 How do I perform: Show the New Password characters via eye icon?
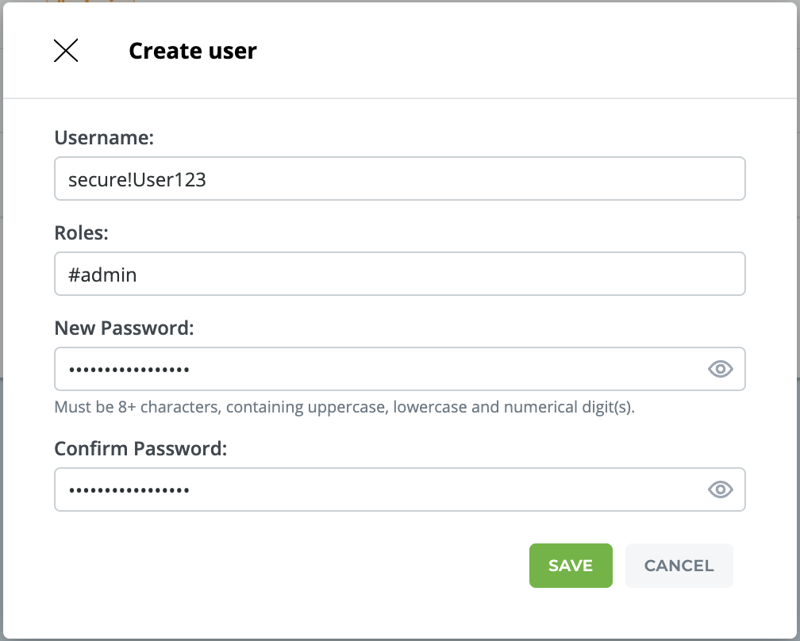click(720, 369)
